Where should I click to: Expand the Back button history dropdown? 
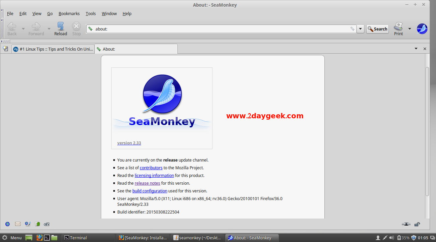23,29
